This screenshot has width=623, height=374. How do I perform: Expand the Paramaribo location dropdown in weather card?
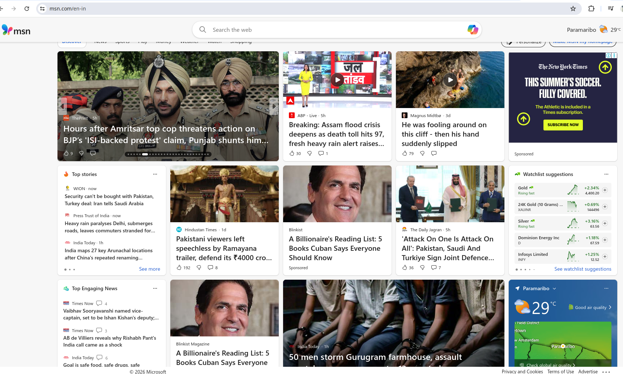(554, 288)
